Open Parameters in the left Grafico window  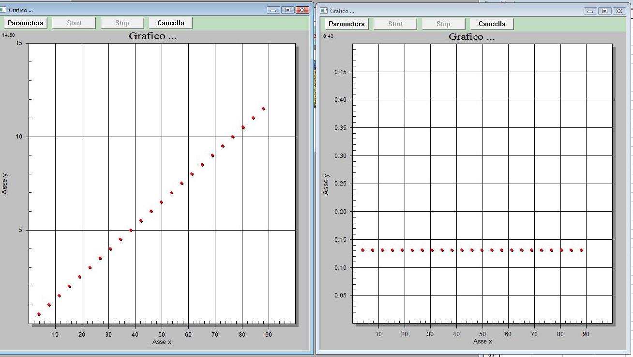pyautogui.click(x=25, y=23)
